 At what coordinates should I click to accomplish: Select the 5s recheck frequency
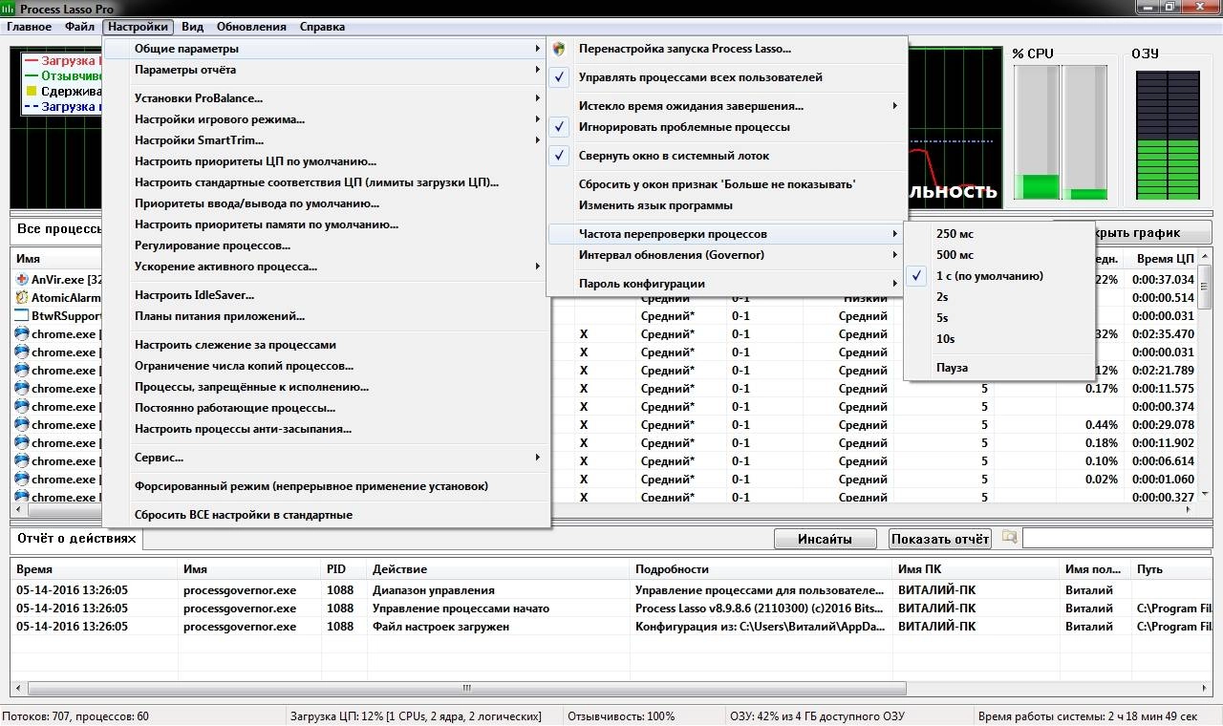click(998, 318)
